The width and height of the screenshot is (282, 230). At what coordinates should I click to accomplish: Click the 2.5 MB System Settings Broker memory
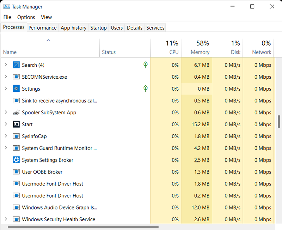point(202,160)
